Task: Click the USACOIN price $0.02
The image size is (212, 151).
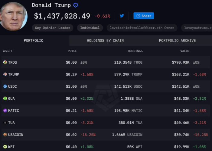Action: pyautogui.click(x=71, y=135)
